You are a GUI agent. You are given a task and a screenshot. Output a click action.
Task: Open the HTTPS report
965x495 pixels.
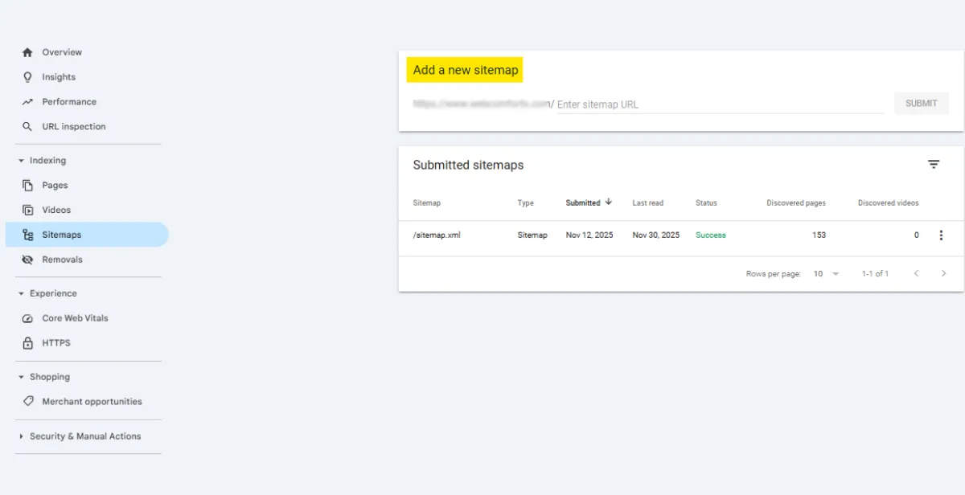tap(56, 342)
